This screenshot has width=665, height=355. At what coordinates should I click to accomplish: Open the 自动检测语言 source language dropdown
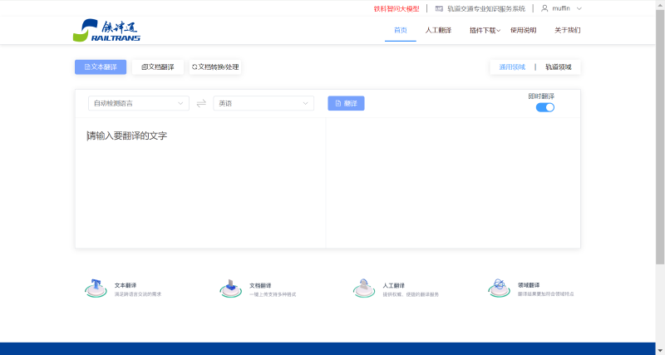(x=139, y=103)
